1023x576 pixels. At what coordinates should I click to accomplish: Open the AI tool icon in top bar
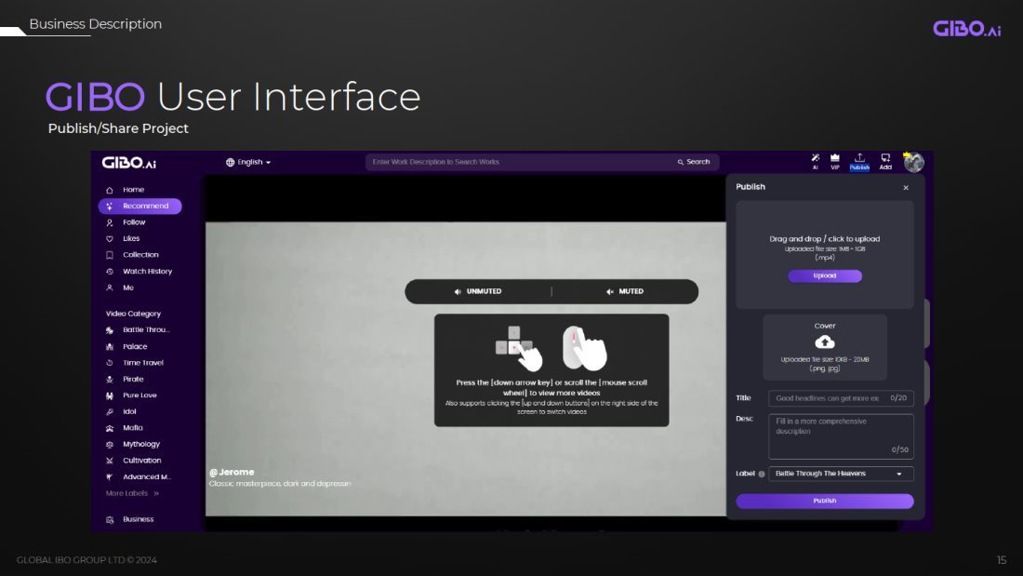(815, 158)
